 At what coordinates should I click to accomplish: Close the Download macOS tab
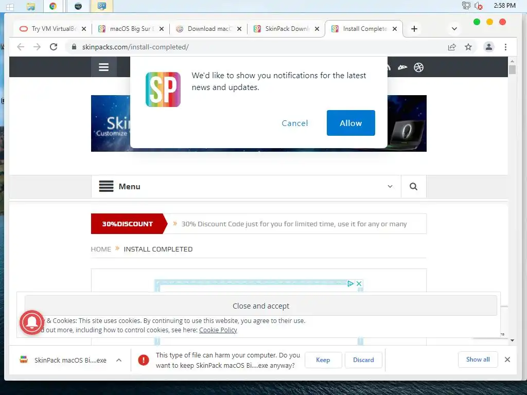[239, 29]
